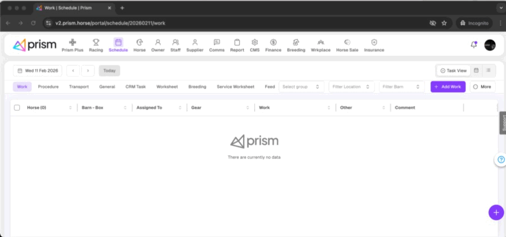Switch to the Transport tab

point(79,87)
